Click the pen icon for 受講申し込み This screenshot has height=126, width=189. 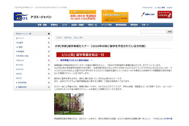click(x=143, y=14)
